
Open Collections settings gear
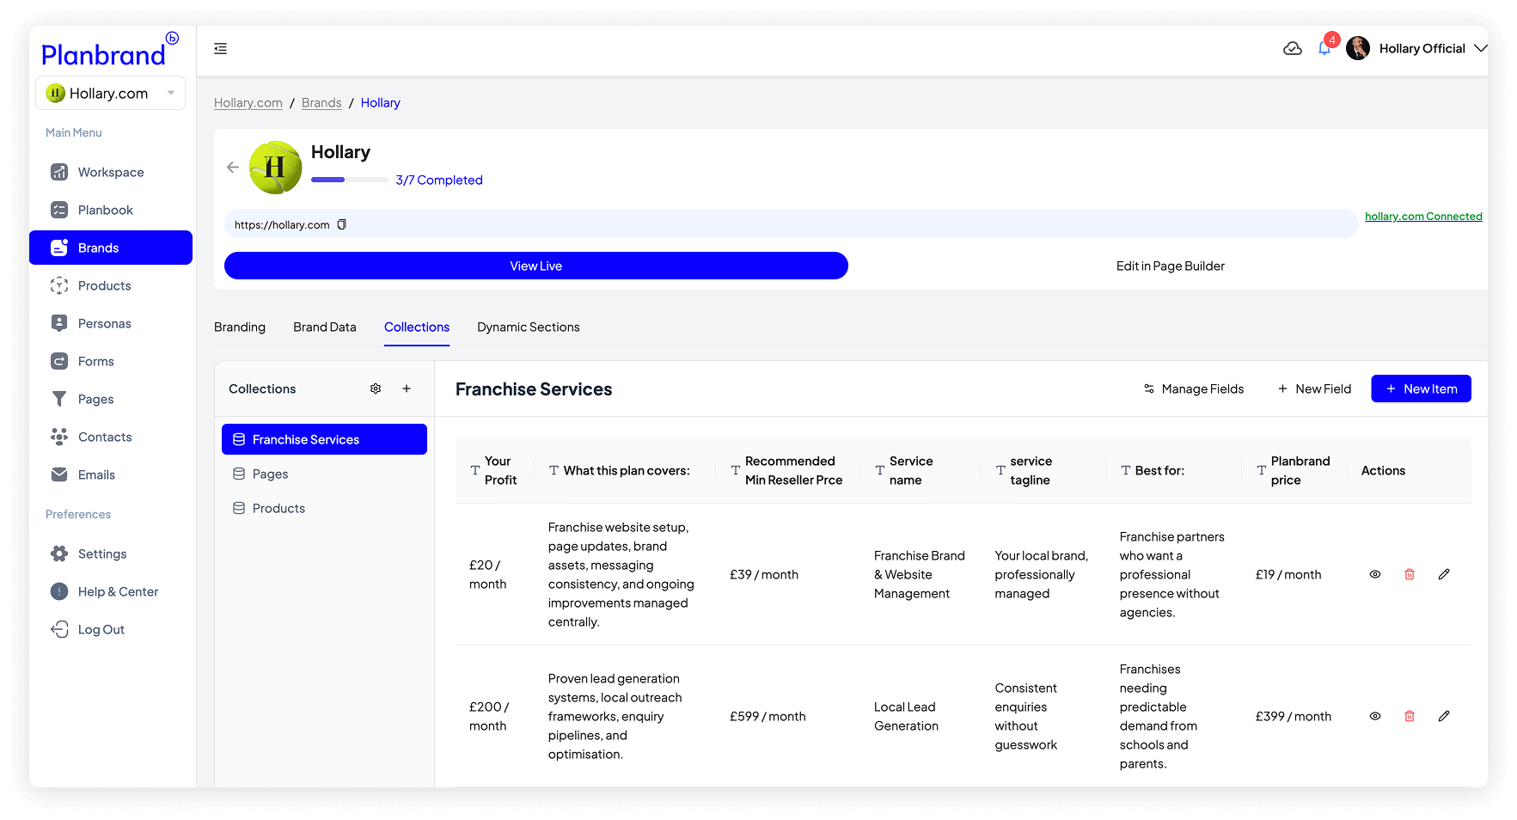(376, 389)
